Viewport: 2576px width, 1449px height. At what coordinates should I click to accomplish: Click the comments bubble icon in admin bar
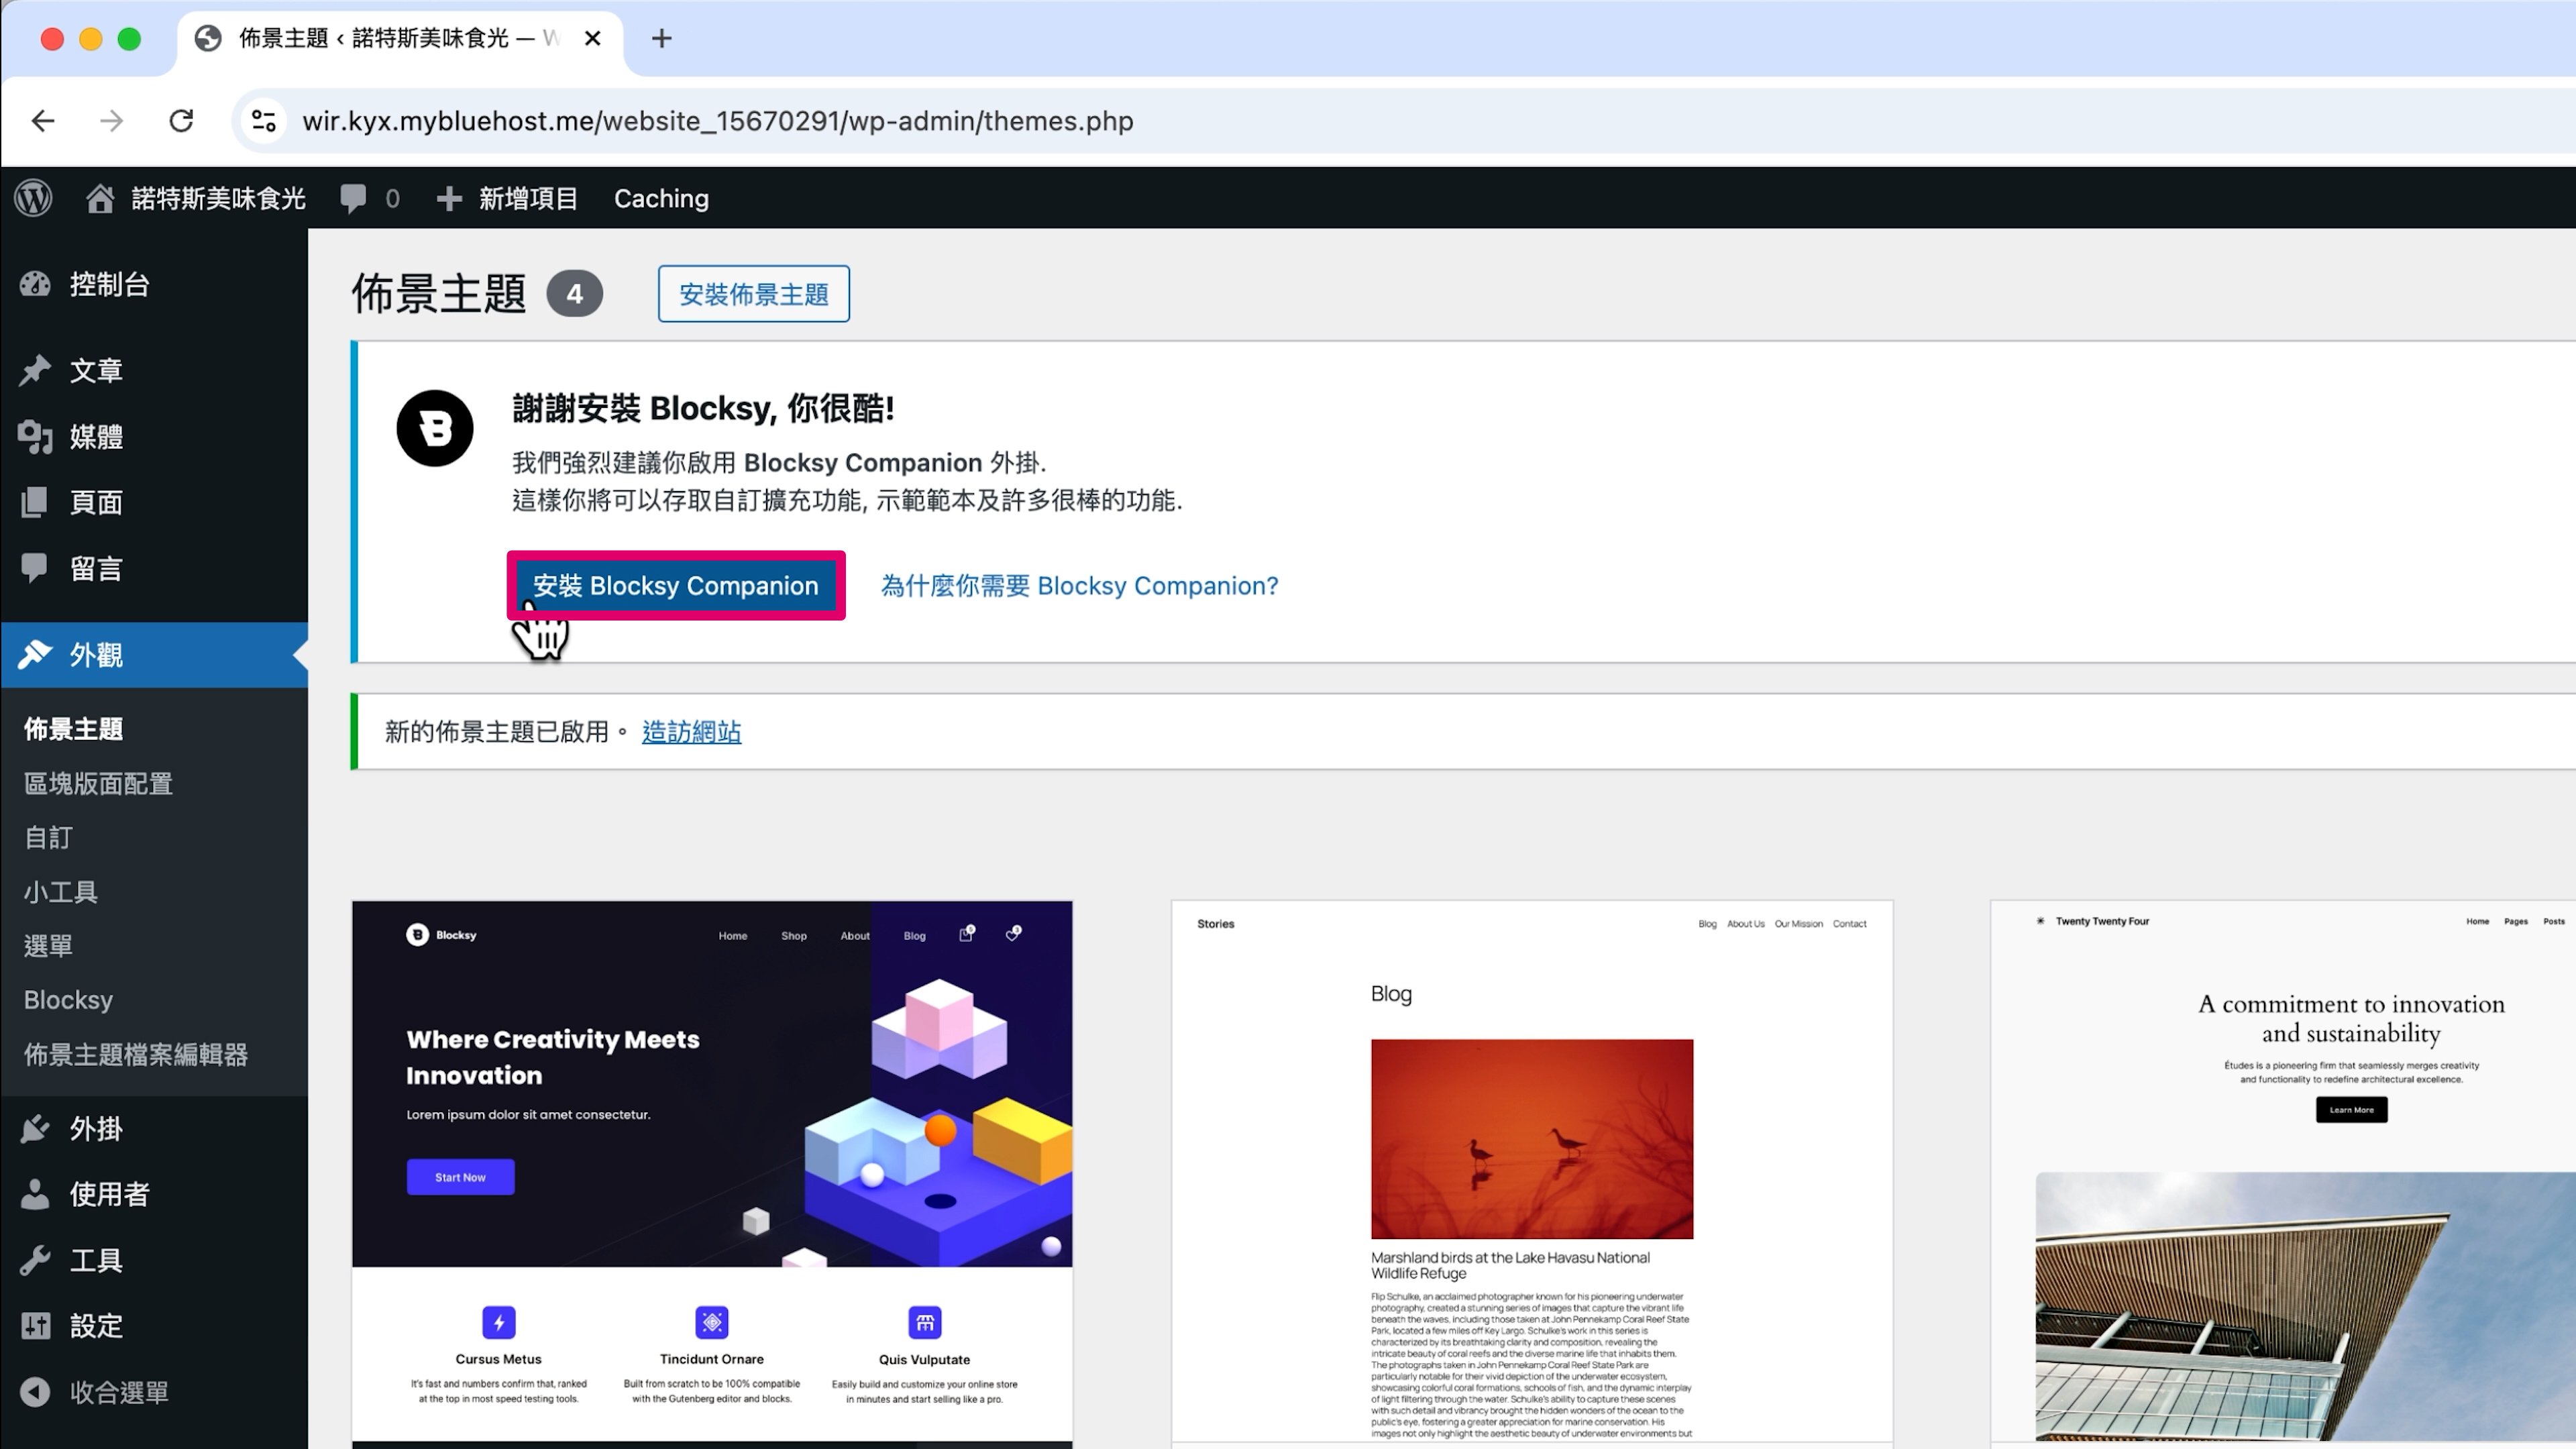(353, 198)
